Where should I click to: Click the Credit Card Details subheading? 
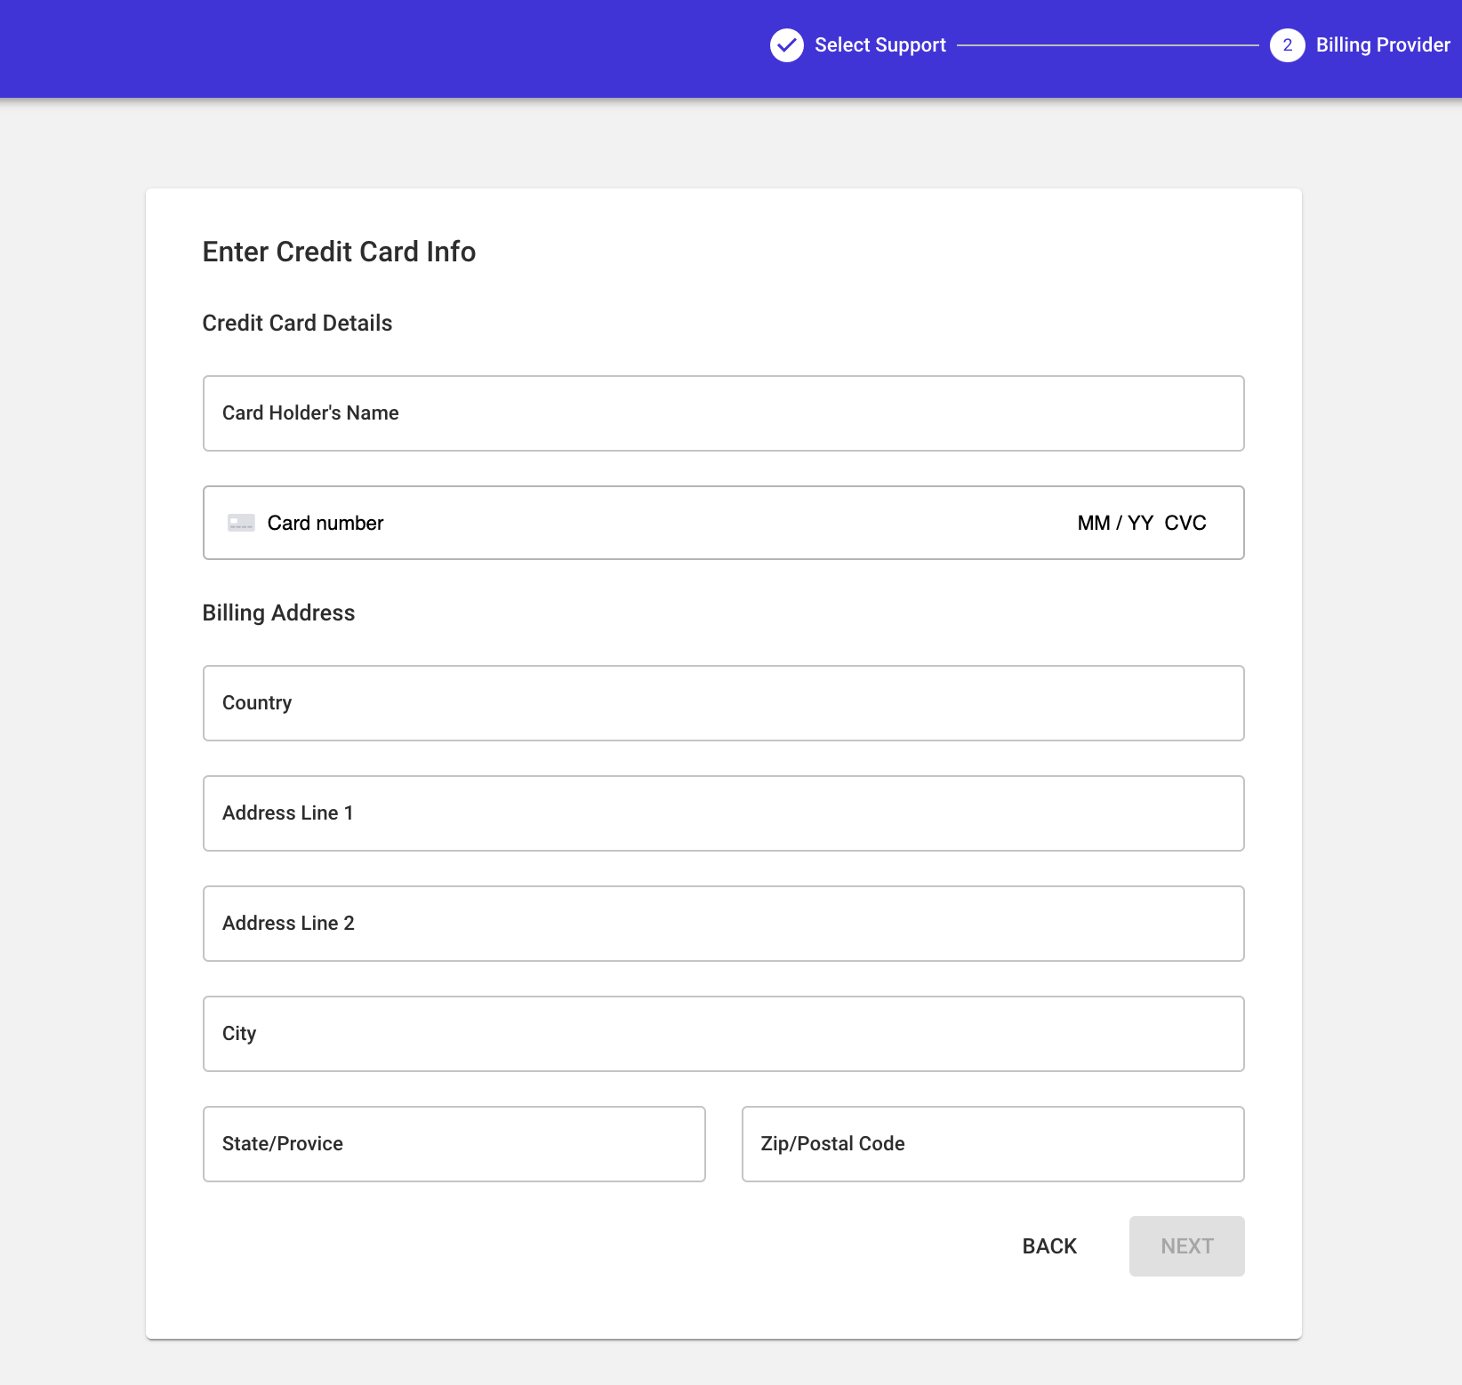(297, 323)
